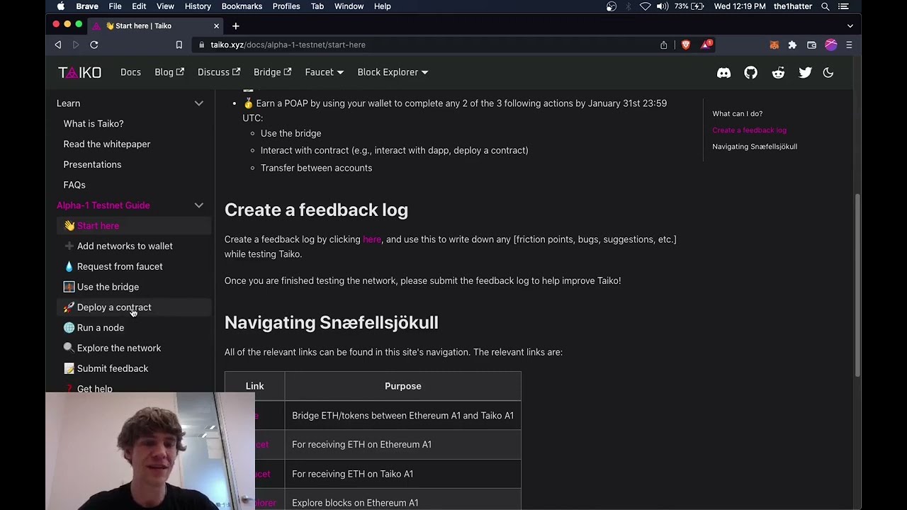Open the Window menu
Image resolution: width=907 pixels, height=510 pixels.
tap(349, 6)
